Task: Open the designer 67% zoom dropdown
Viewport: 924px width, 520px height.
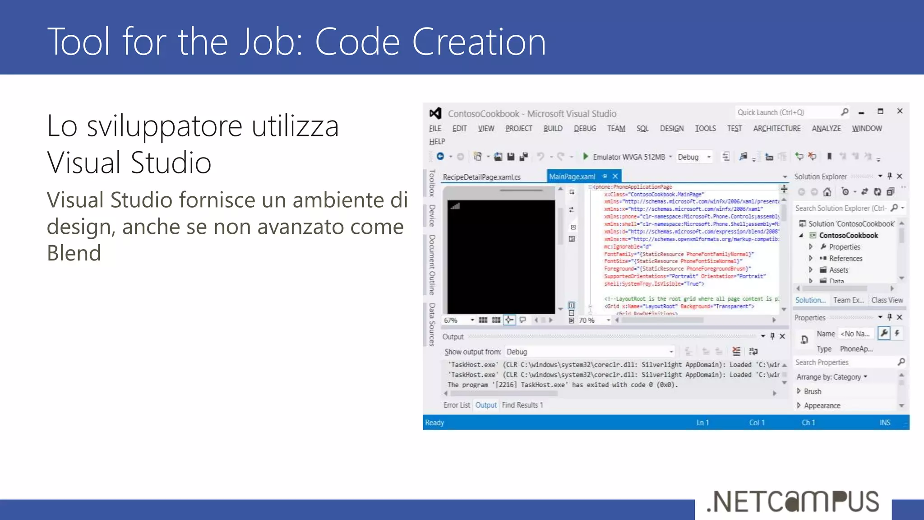Action: click(x=472, y=320)
